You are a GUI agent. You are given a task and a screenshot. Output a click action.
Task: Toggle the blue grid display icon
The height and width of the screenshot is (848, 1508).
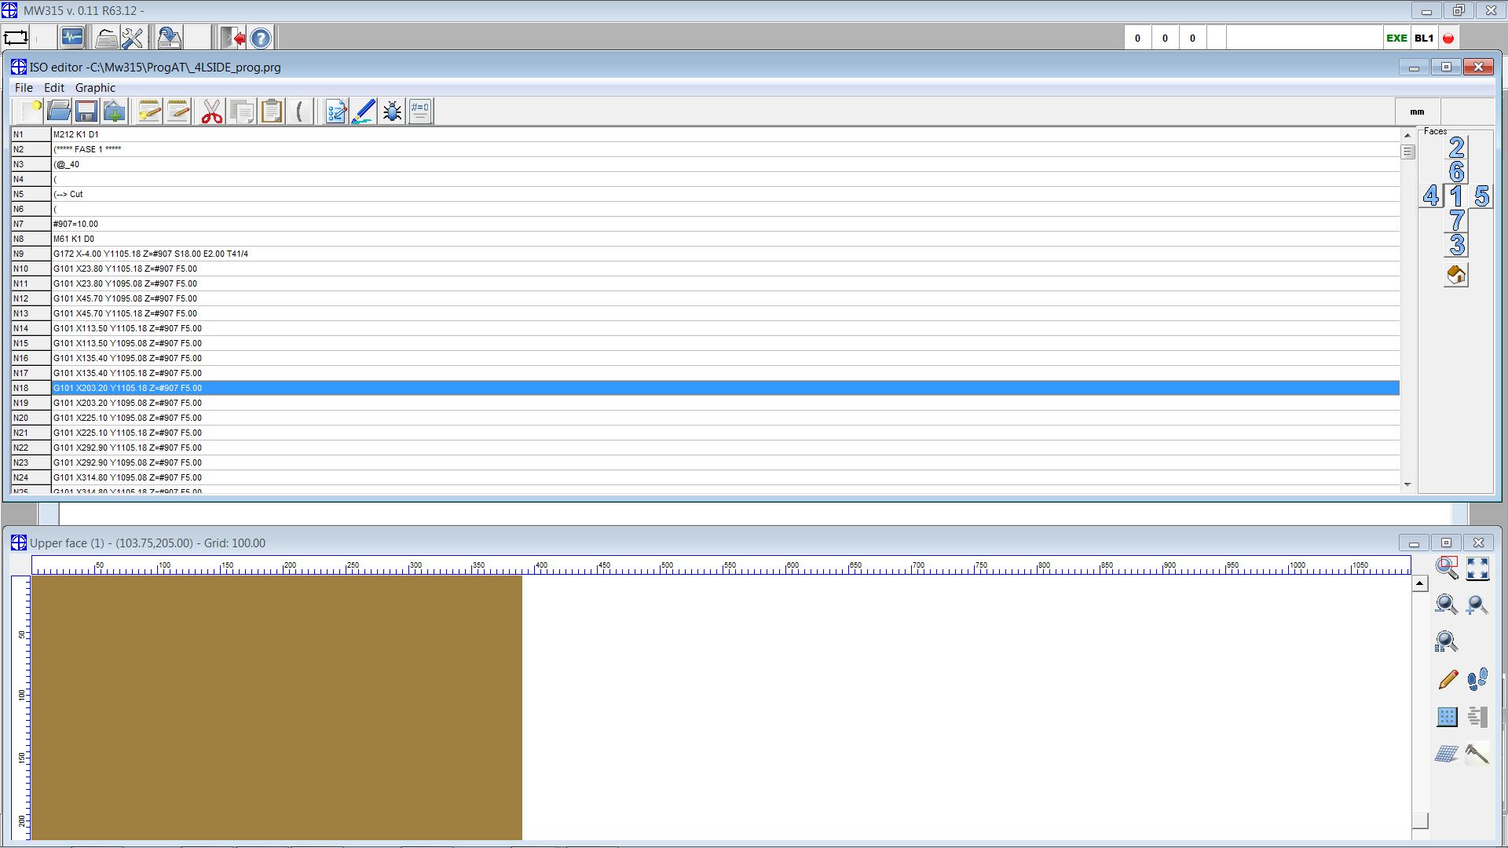[1447, 717]
